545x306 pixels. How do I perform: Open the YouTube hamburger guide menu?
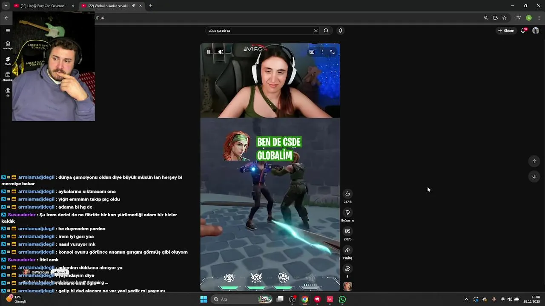coord(8,31)
